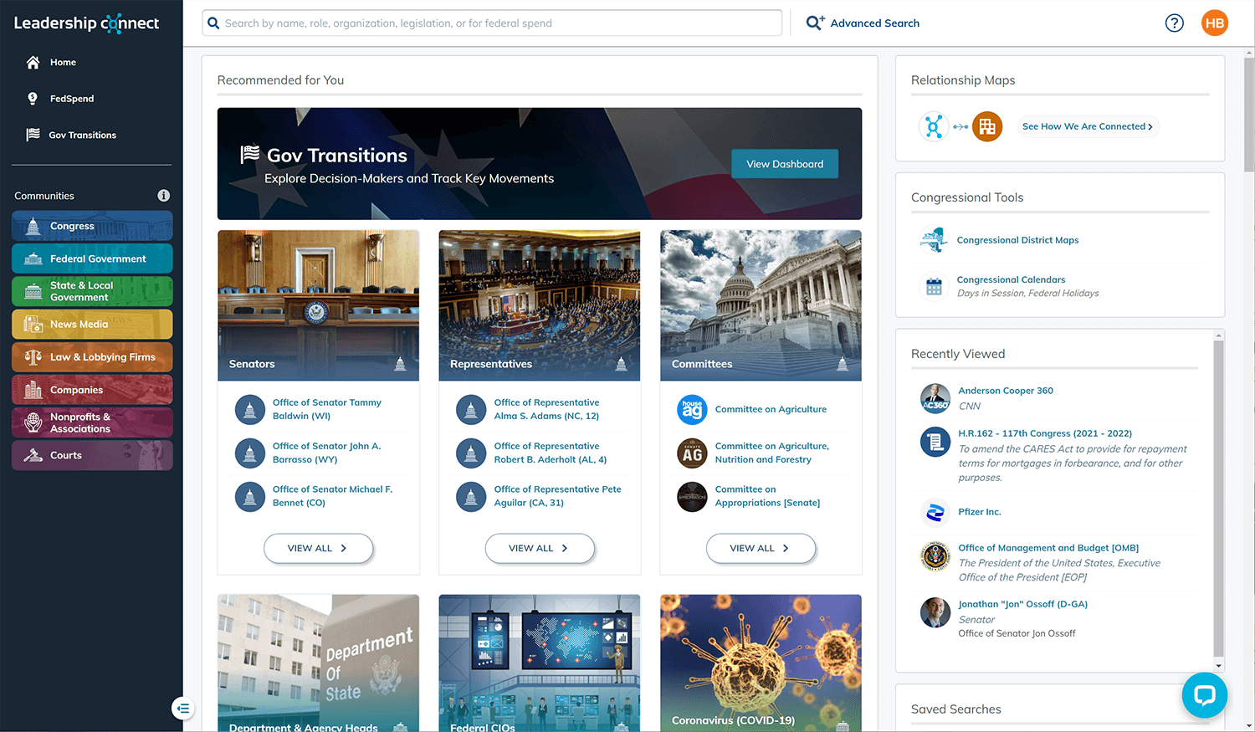Open Pfizer Inc. recently viewed
Viewport: 1255px width, 732px height.
(979, 512)
